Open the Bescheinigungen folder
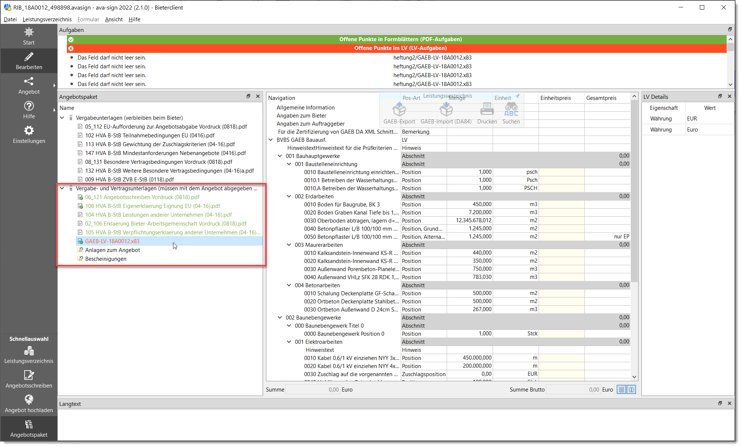 (x=106, y=259)
